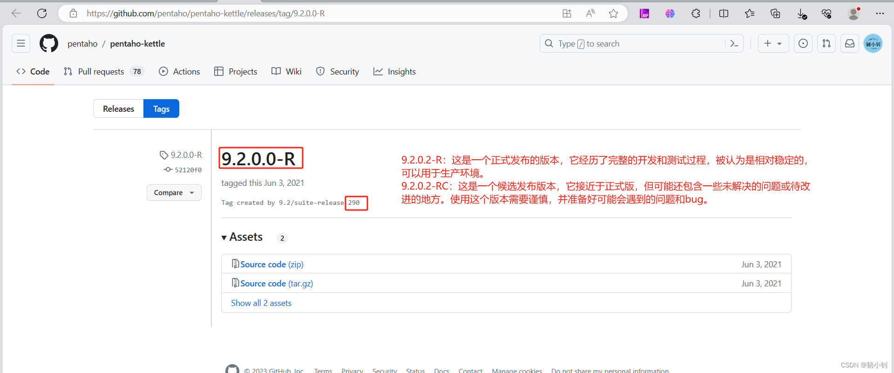894x373 pixels.
Task: Open browser collections
Action: (x=775, y=14)
